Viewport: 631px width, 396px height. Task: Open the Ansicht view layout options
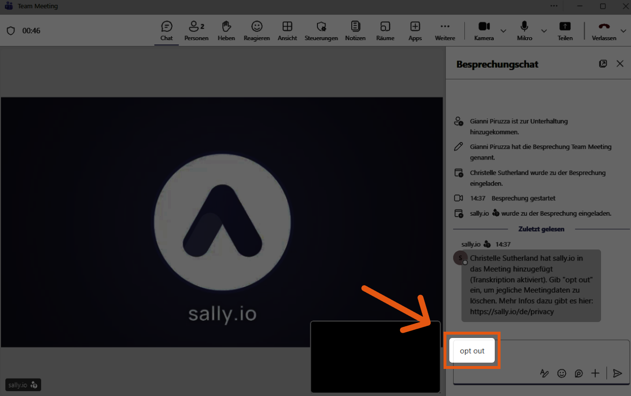(287, 30)
